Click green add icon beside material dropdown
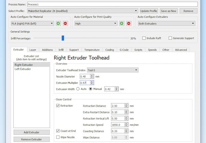 click(x=58, y=24)
